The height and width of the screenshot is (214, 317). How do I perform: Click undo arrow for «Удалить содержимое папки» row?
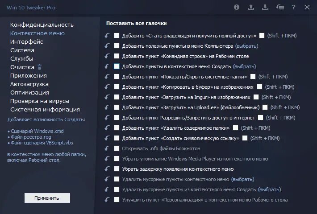pos(107,128)
